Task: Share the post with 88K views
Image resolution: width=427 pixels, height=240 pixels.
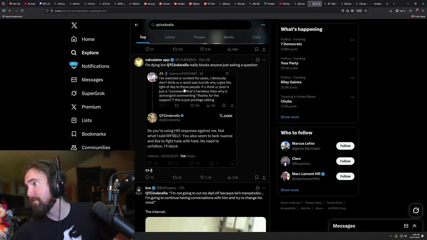Action: click(264, 49)
